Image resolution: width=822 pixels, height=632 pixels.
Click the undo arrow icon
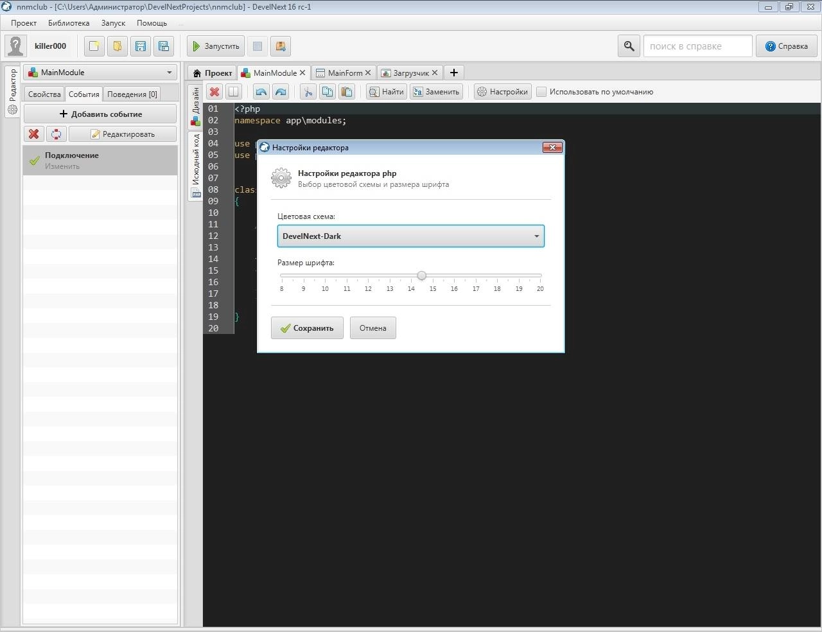point(261,92)
